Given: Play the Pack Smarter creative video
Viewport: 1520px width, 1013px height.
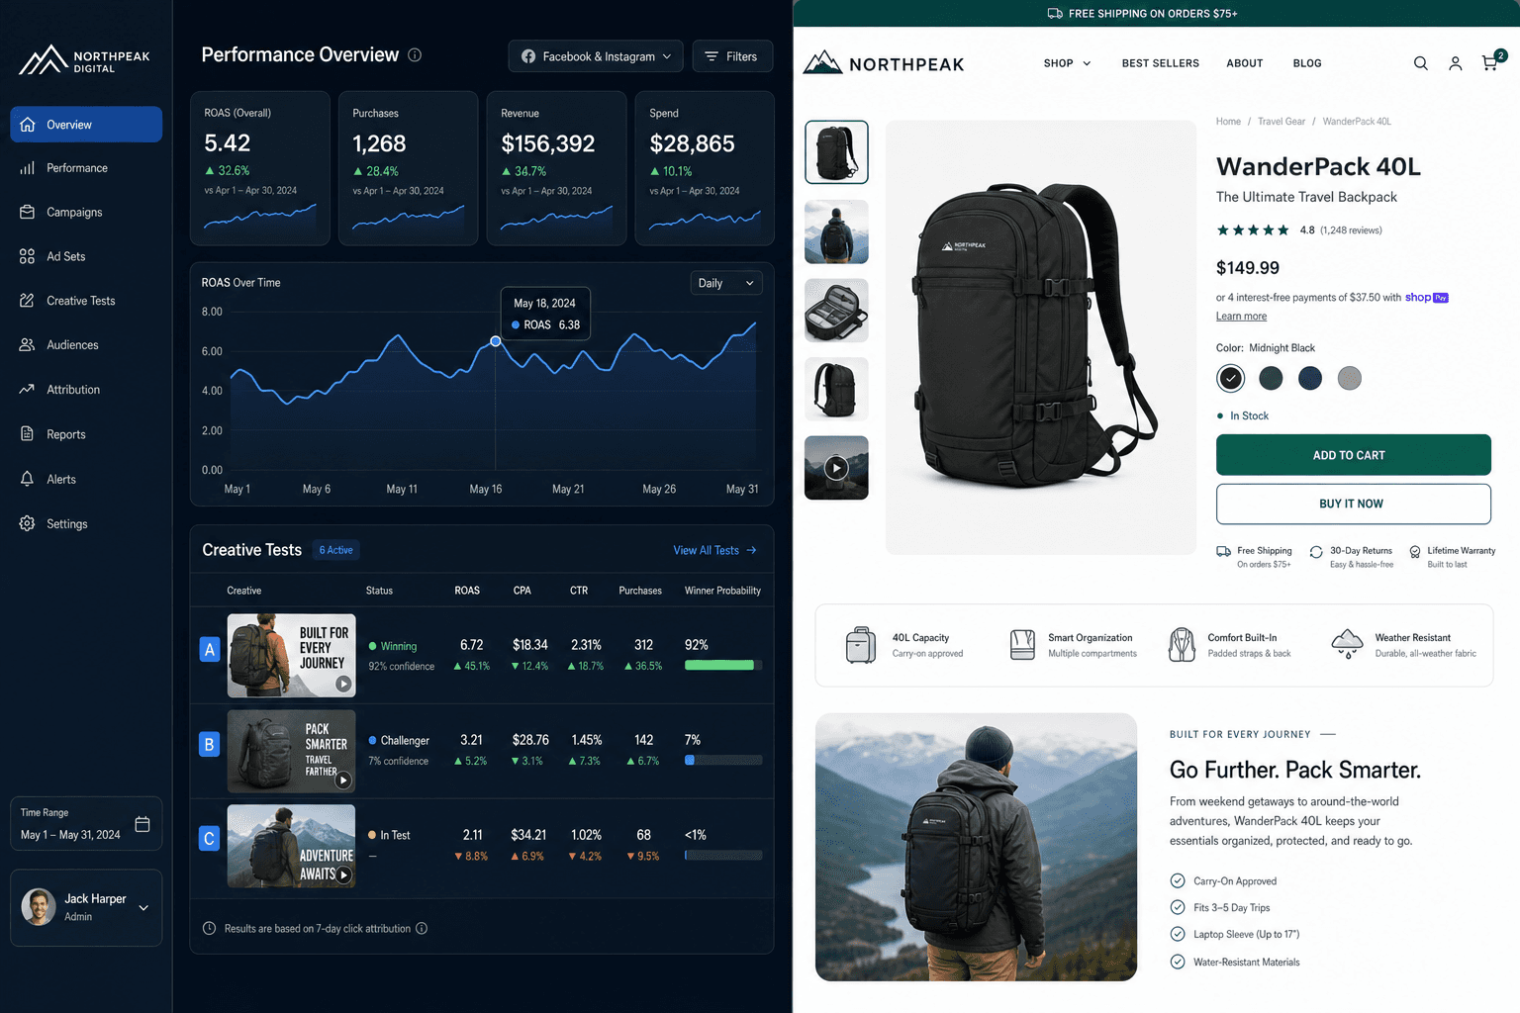Looking at the screenshot, I should pos(342,780).
